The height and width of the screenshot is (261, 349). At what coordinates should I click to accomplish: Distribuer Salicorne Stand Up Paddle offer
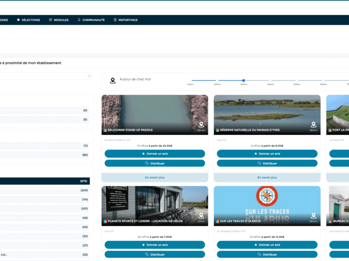(x=155, y=164)
